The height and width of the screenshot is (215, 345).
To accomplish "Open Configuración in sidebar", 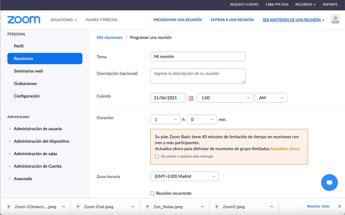I will tap(27, 96).
